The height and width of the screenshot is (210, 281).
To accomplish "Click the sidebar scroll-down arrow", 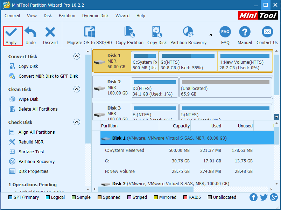I will coord(88,189).
